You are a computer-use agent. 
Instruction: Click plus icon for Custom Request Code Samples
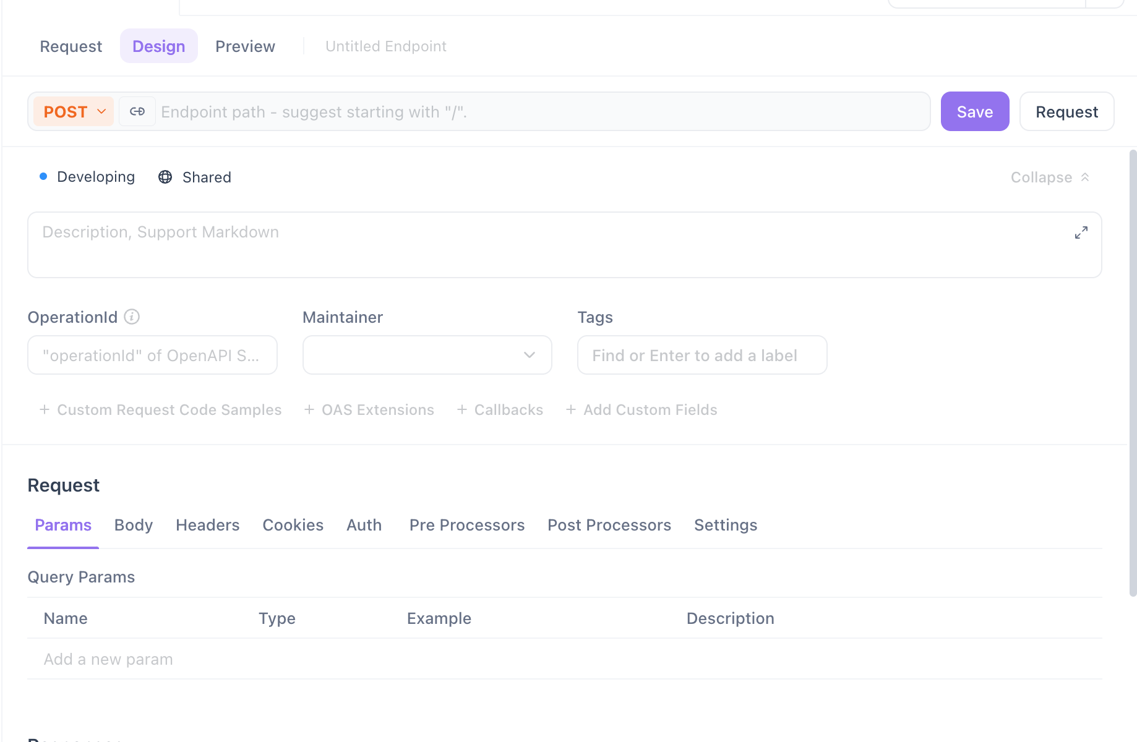tap(45, 409)
